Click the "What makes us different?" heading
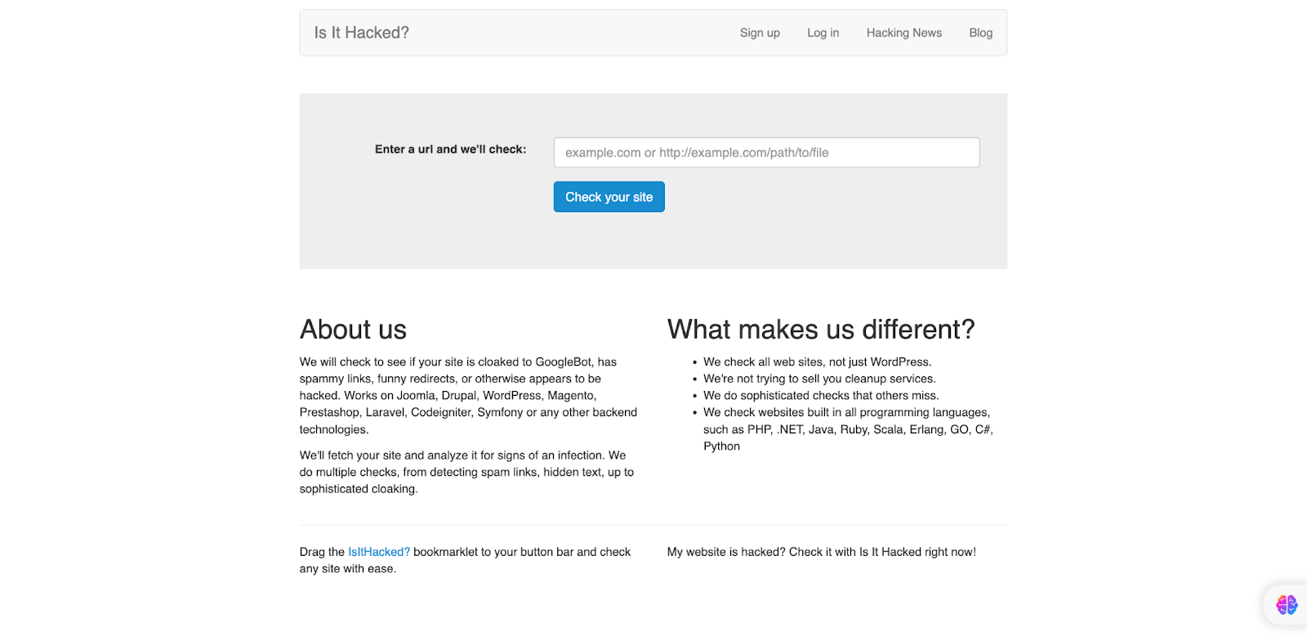The width and height of the screenshot is (1307, 635). pyautogui.click(x=820, y=330)
